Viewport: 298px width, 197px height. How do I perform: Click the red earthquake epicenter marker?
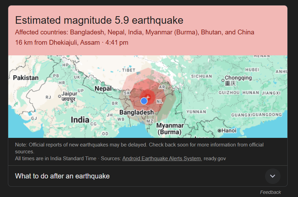pos(148,97)
